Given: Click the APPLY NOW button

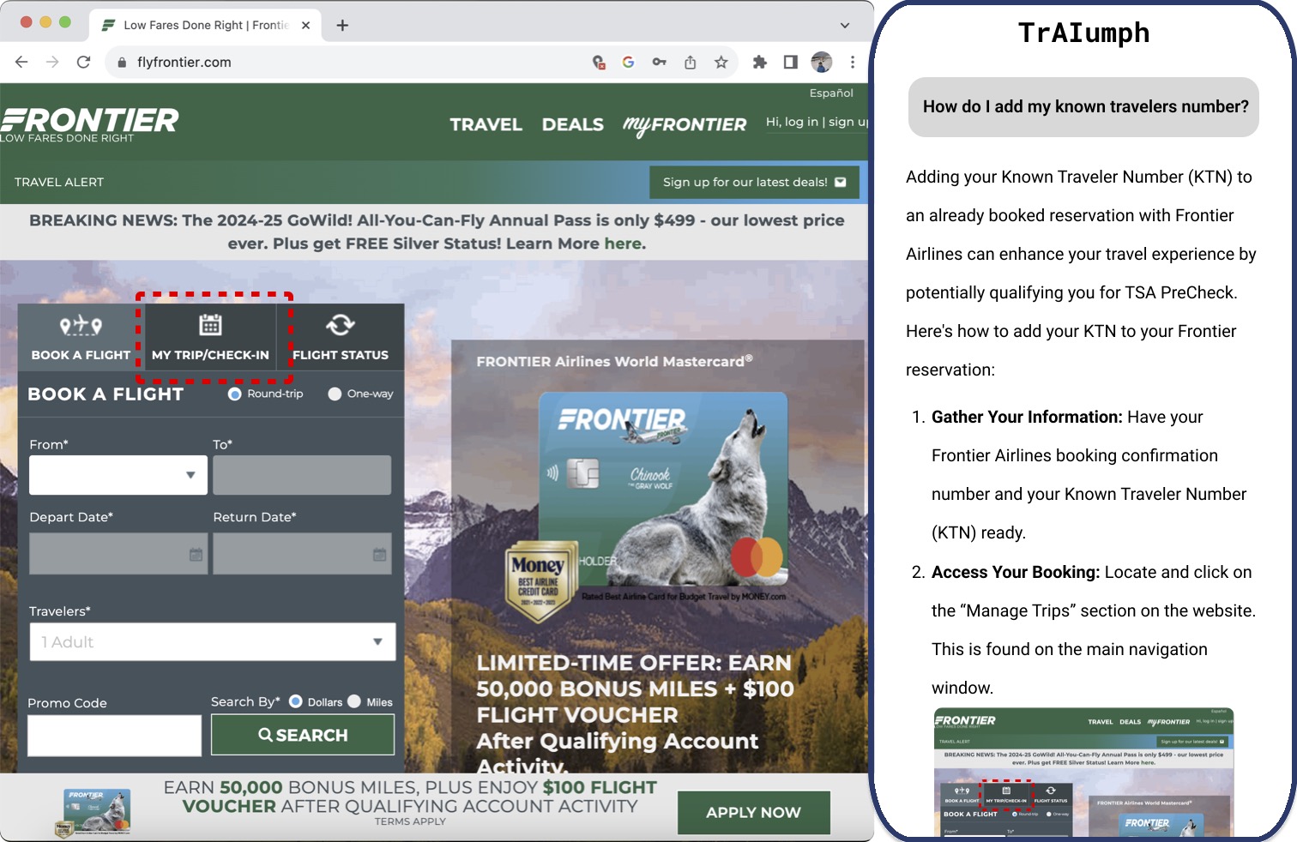Looking at the screenshot, I should pos(754,812).
